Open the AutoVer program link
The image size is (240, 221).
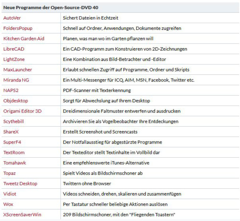[12, 18]
